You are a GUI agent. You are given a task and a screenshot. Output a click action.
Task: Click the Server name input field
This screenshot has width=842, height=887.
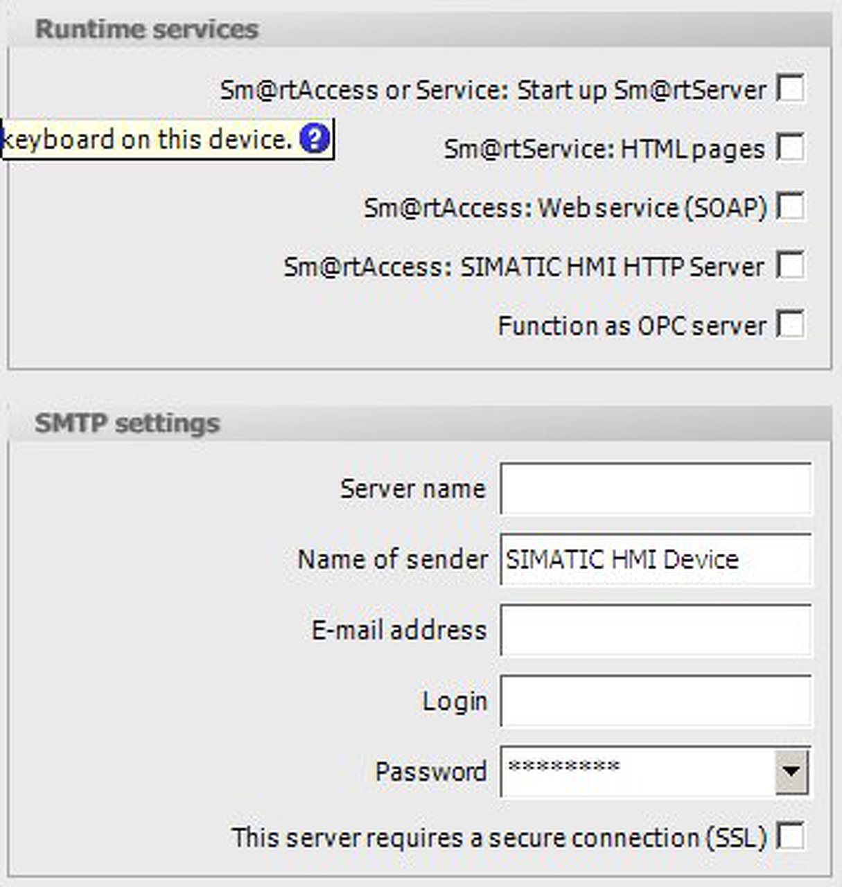tap(655, 489)
